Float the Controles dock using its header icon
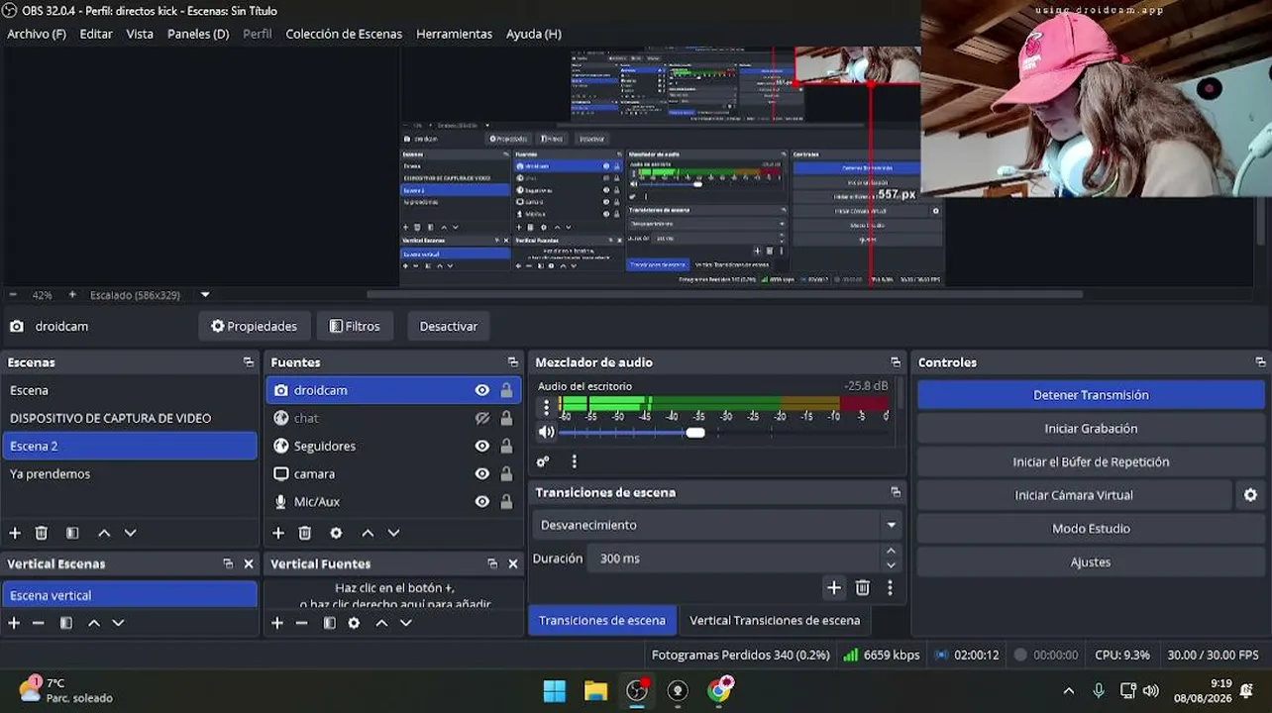The height and width of the screenshot is (713, 1272). pos(1260,362)
